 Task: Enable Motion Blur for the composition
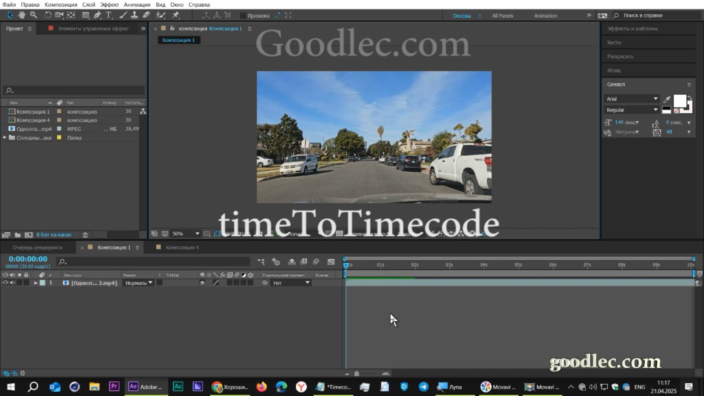coord(316,261)
